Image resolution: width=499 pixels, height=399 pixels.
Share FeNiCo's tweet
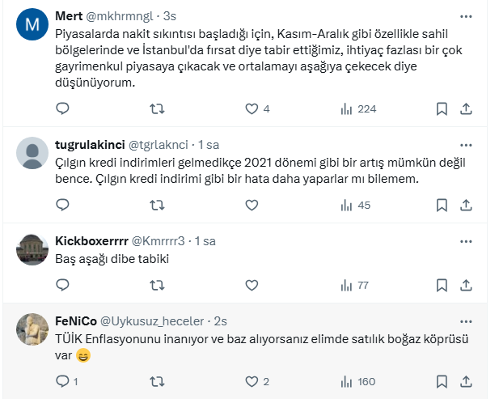pyautogui.click(x=466, y=381)
